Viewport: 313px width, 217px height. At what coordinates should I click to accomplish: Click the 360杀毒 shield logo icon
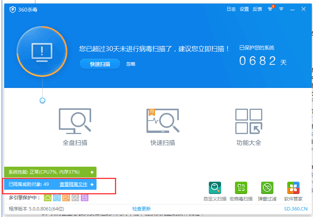(x=13, y=10)
